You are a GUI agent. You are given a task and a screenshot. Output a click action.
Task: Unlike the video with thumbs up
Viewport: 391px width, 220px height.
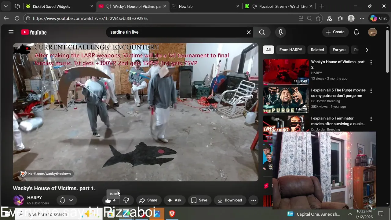point(110,200)
